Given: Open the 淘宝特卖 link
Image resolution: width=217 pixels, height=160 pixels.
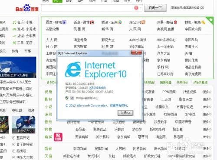Looking at the screenshot, I should 80,40.
